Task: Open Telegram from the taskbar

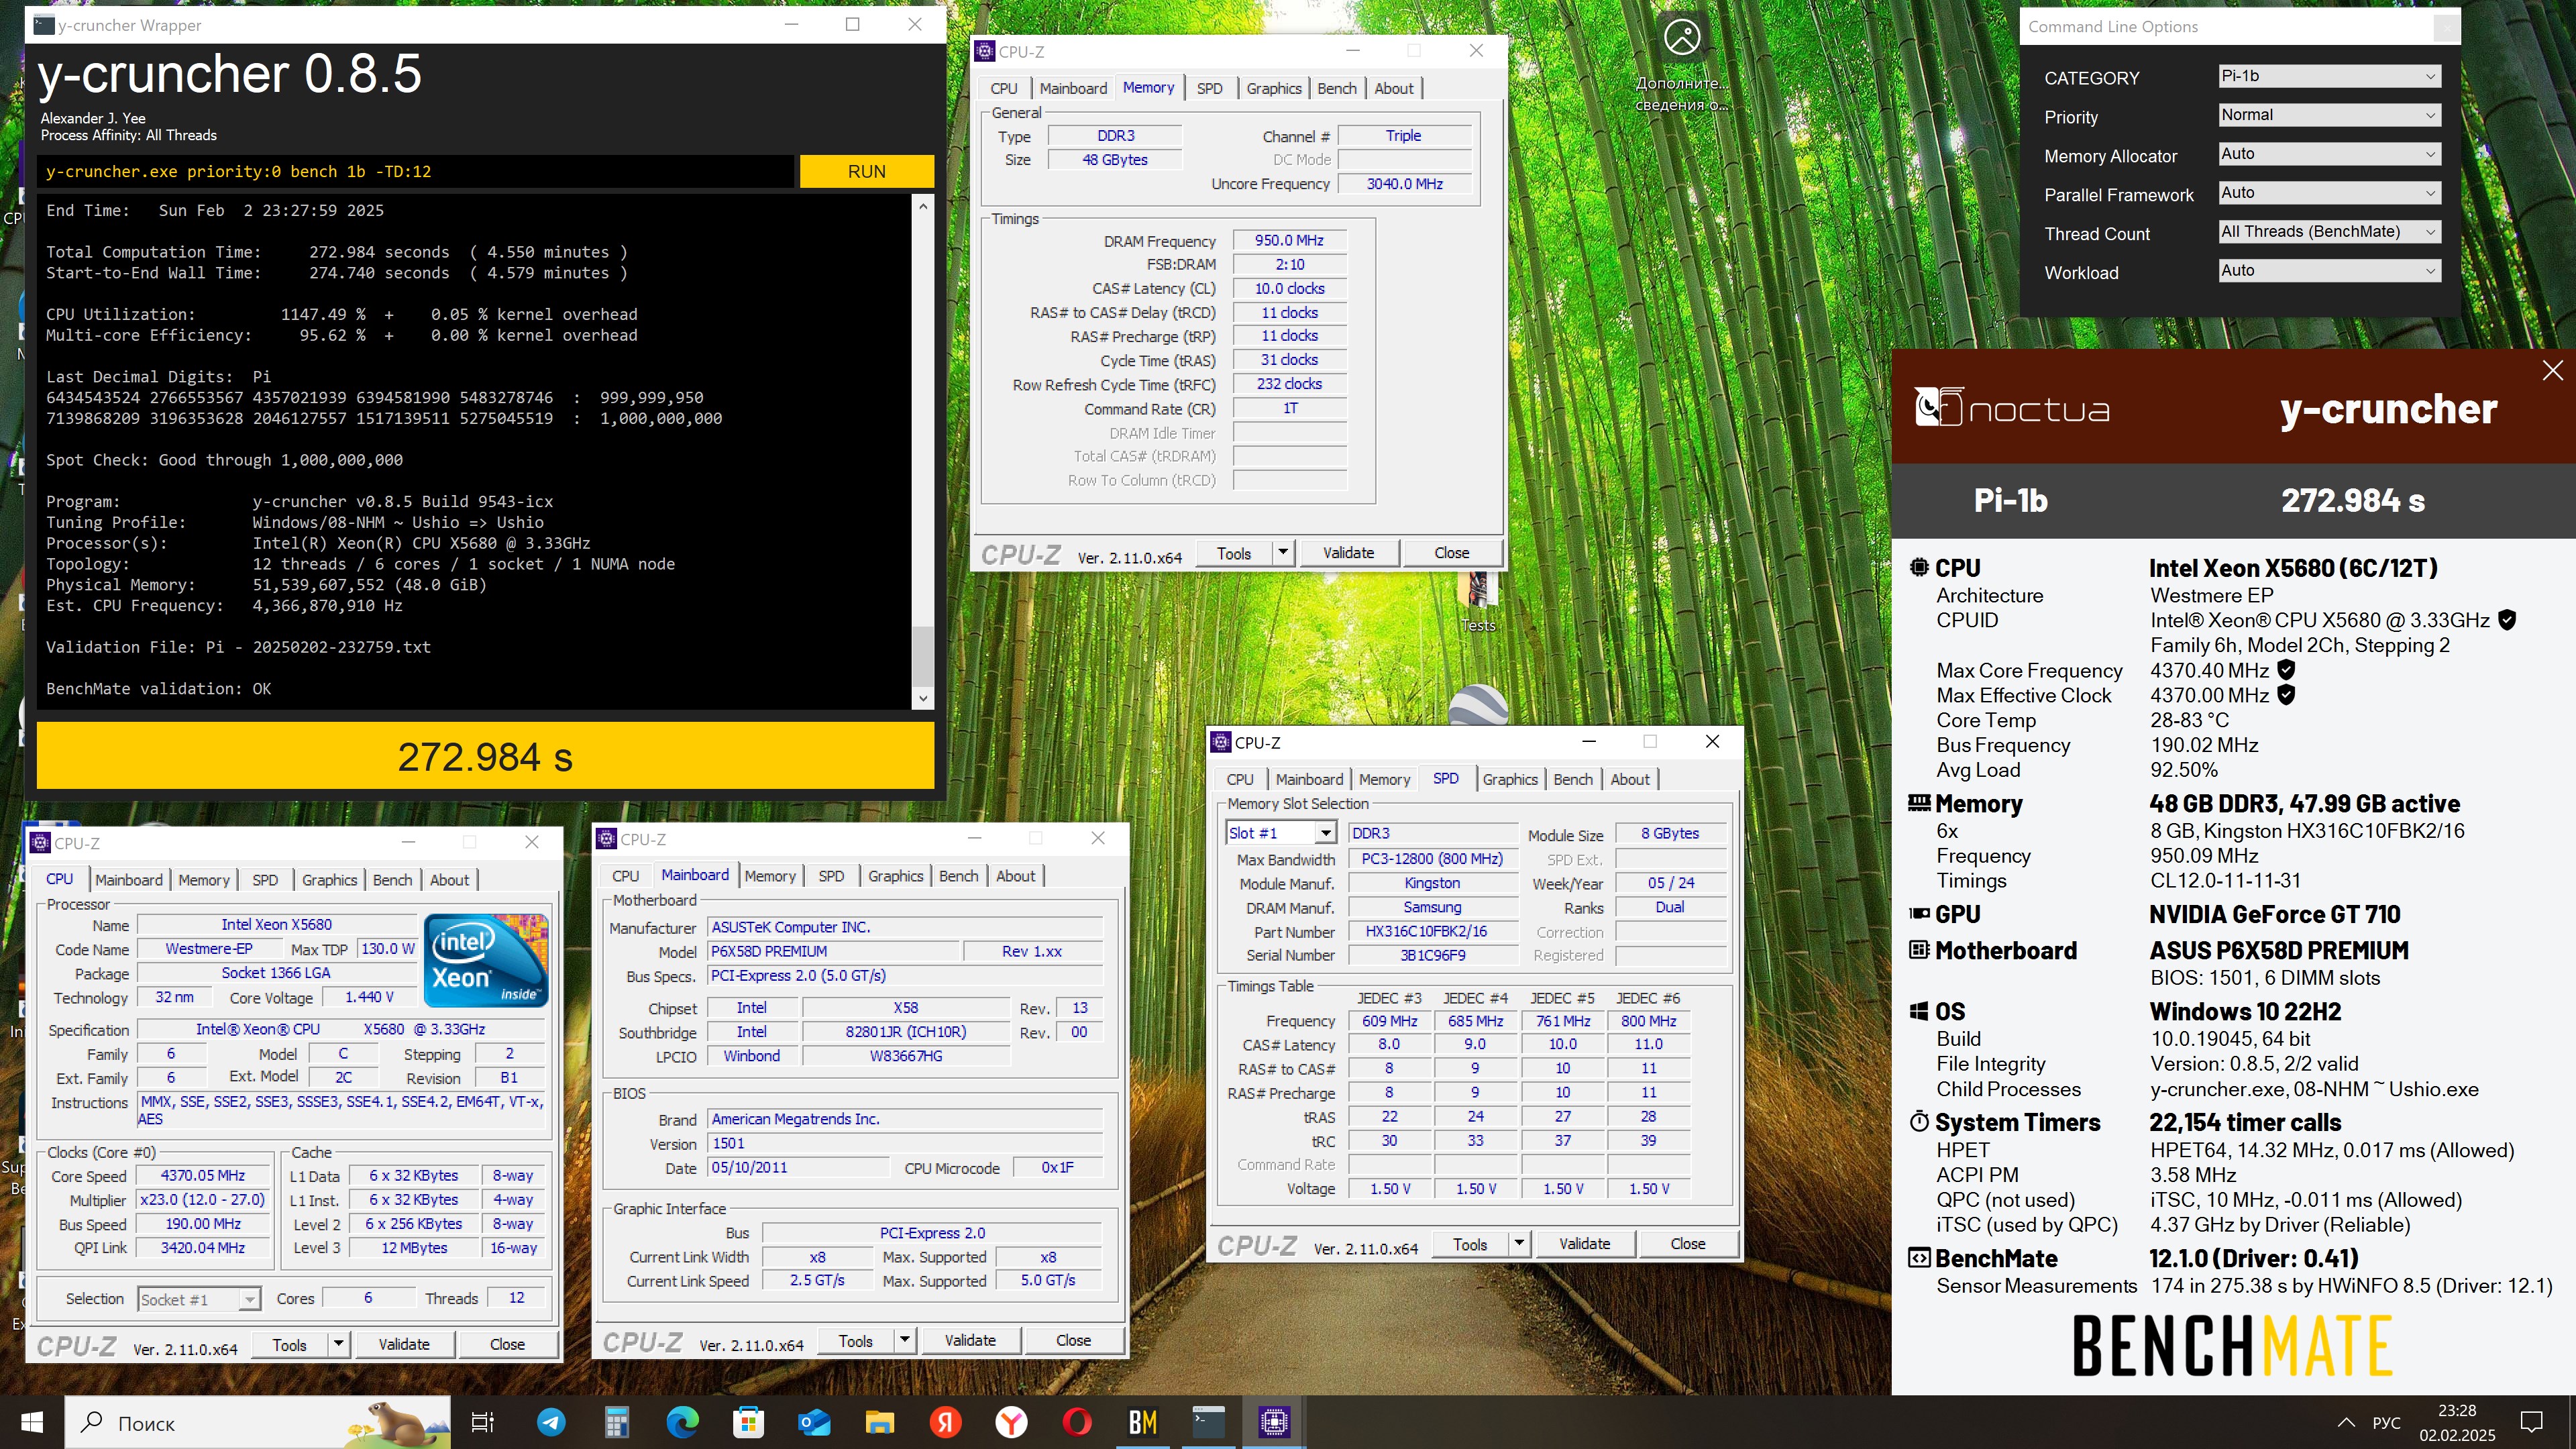Action: pos(551,1422)
